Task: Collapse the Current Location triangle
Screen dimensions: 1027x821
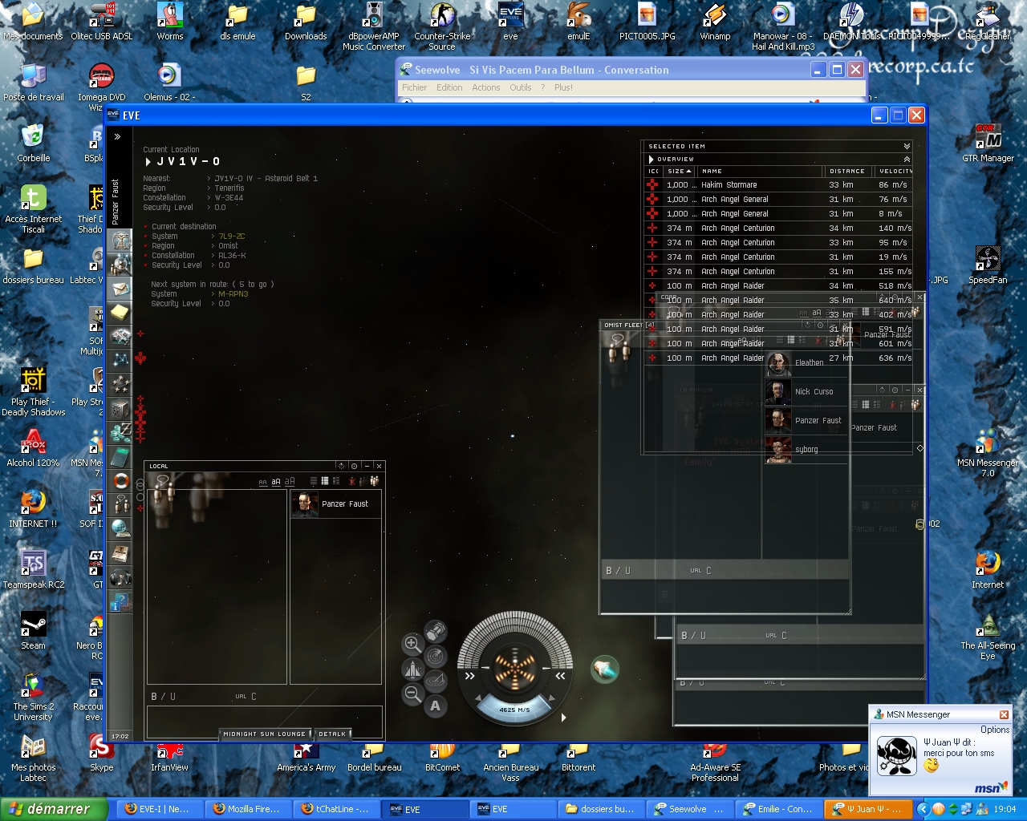Action: (x=148, y=162)
